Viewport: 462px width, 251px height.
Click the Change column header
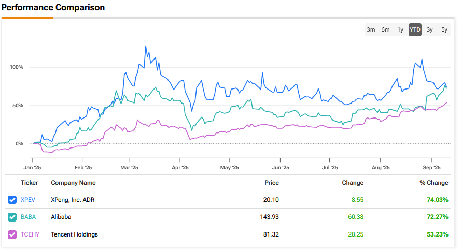point(353,183)
